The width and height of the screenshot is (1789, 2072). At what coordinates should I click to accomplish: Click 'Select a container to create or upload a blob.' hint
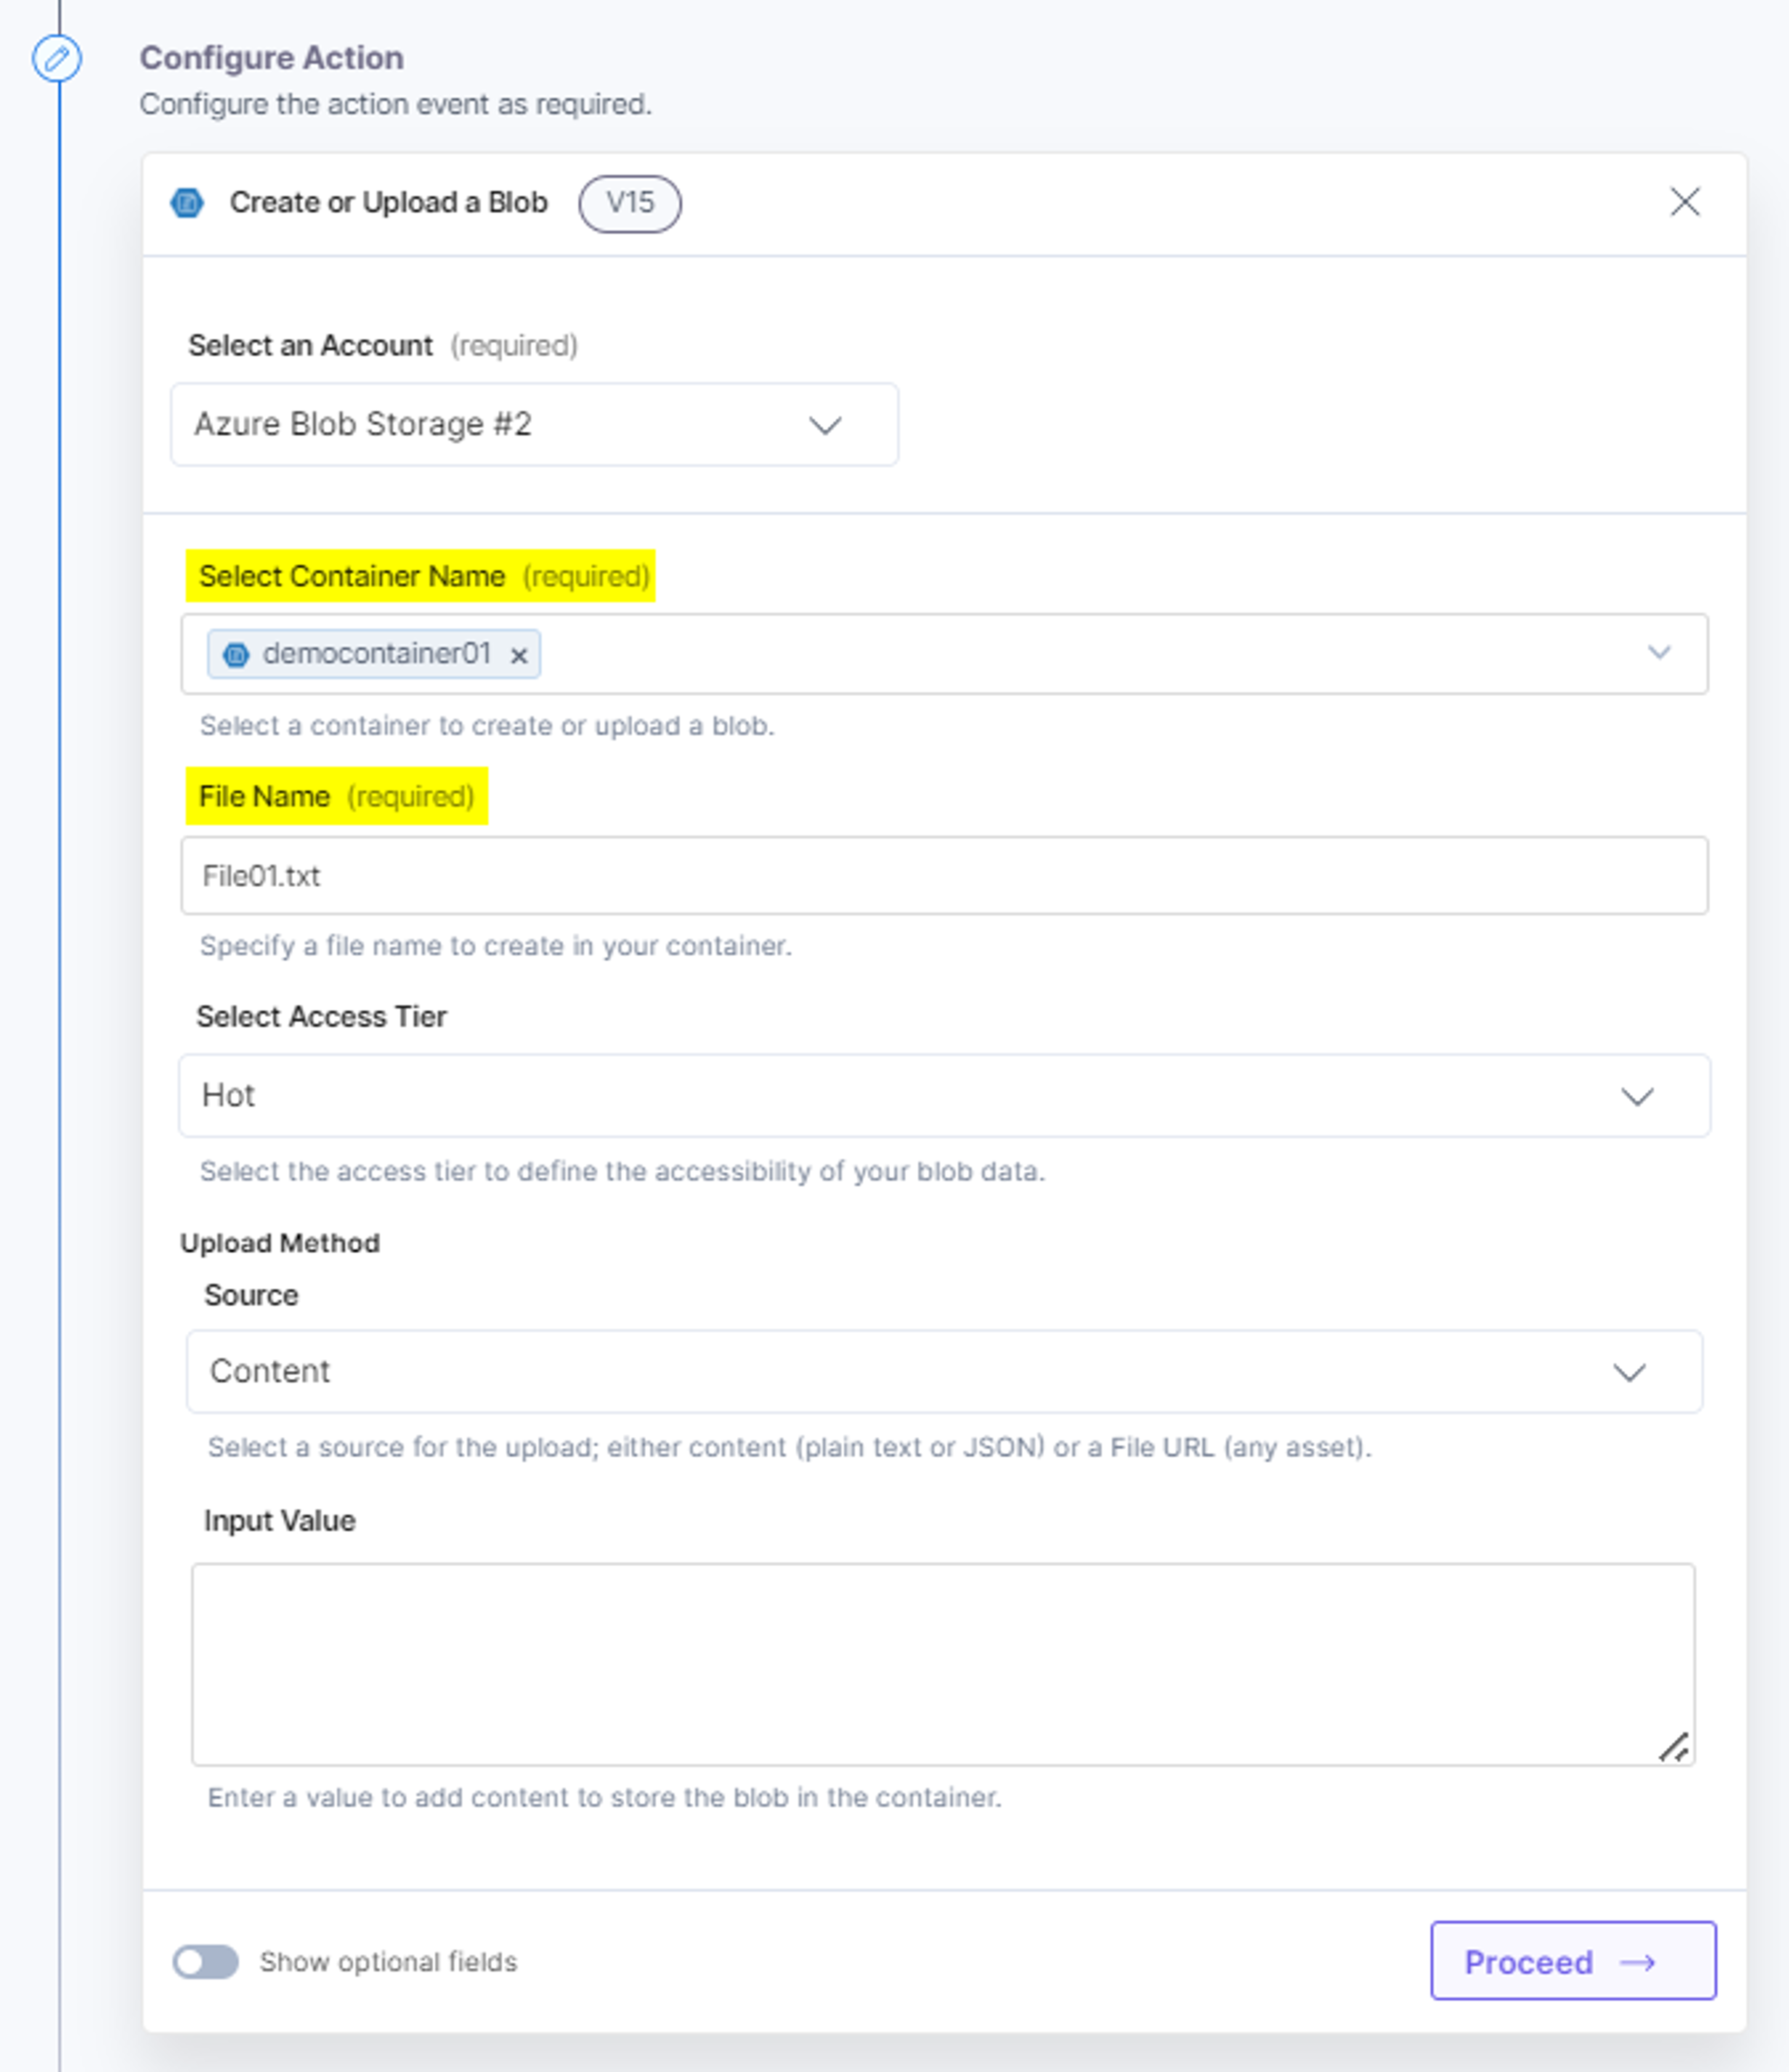(487, 726)
